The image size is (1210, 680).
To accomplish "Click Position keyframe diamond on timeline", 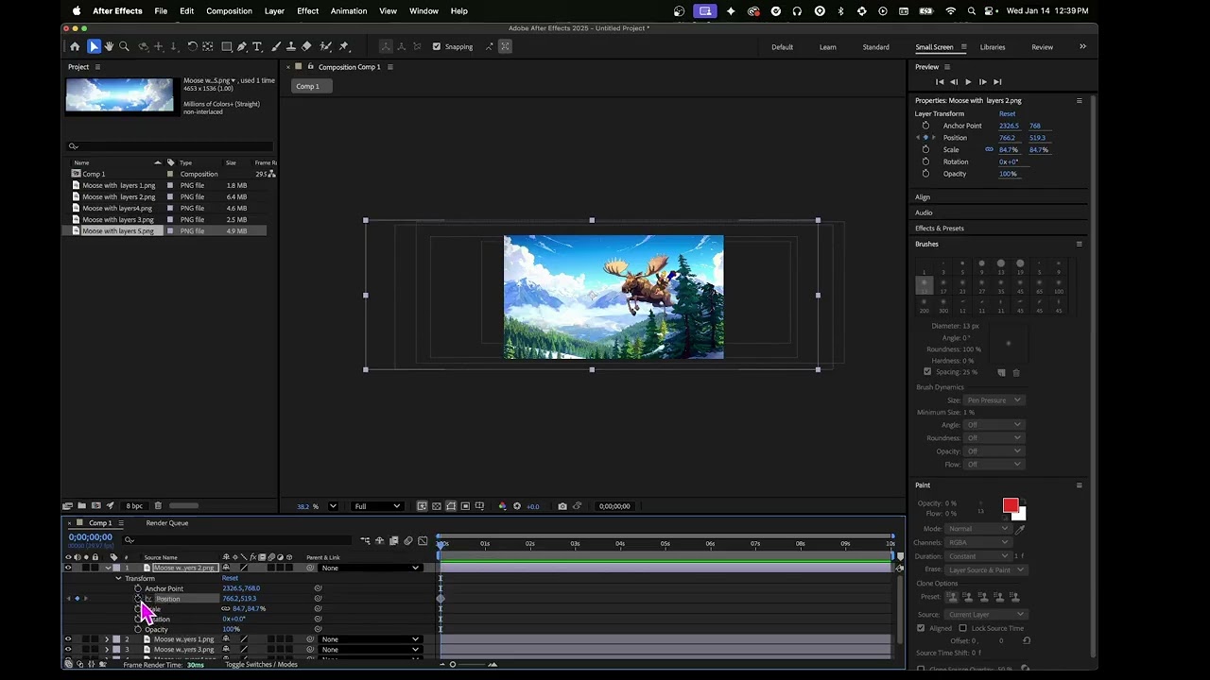I will point(441,599).
